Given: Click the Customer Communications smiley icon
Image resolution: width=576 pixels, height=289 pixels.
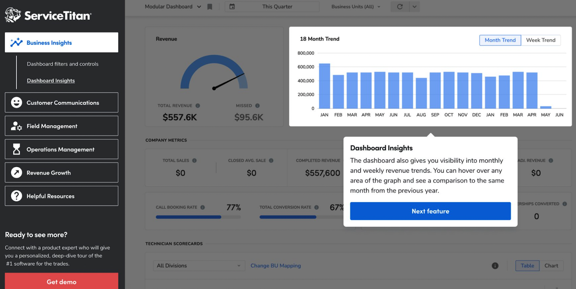Looking at the screenshot, I should (16, 103).
